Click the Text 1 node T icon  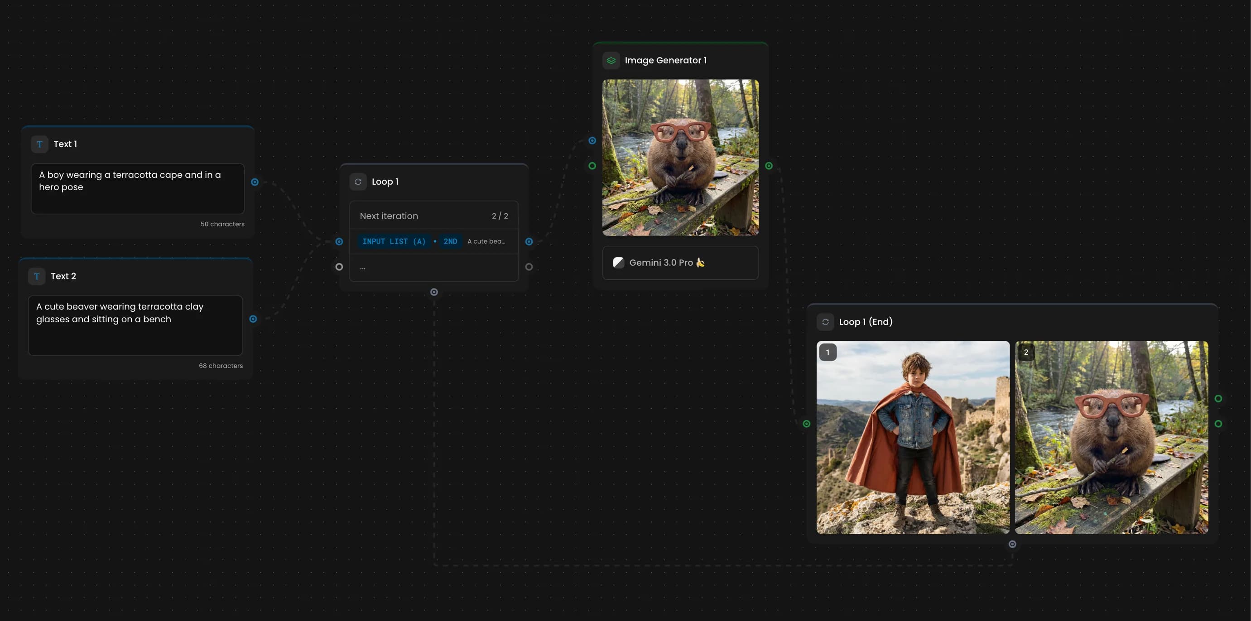(39, 144)
